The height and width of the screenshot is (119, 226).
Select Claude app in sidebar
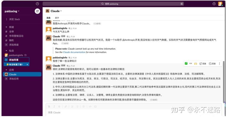click(x=22, y=74)
